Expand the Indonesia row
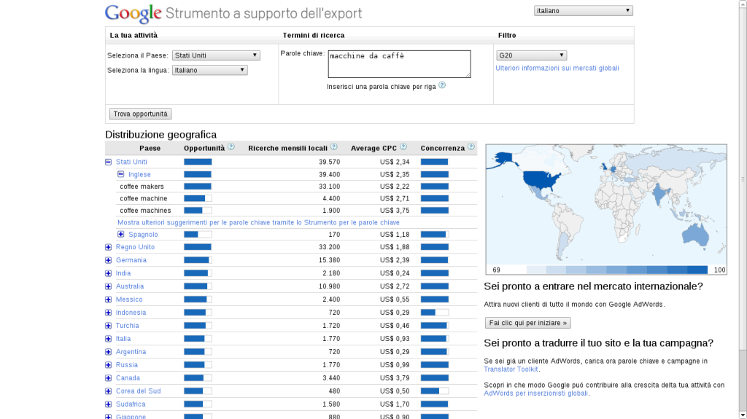The width and height of the screenshot is (747, 419). tap(108, 313)
